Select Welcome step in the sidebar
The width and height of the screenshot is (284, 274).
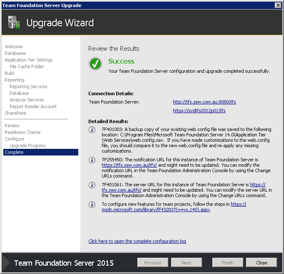(14, 47)
